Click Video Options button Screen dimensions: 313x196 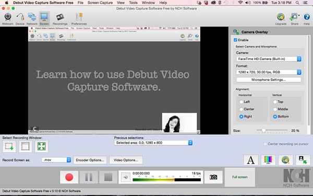[x=126, y=160]
